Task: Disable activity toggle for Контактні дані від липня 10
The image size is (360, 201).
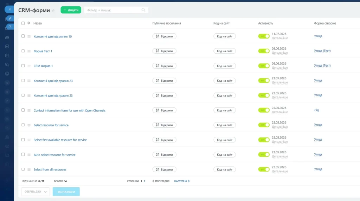Action: point(264,36)
